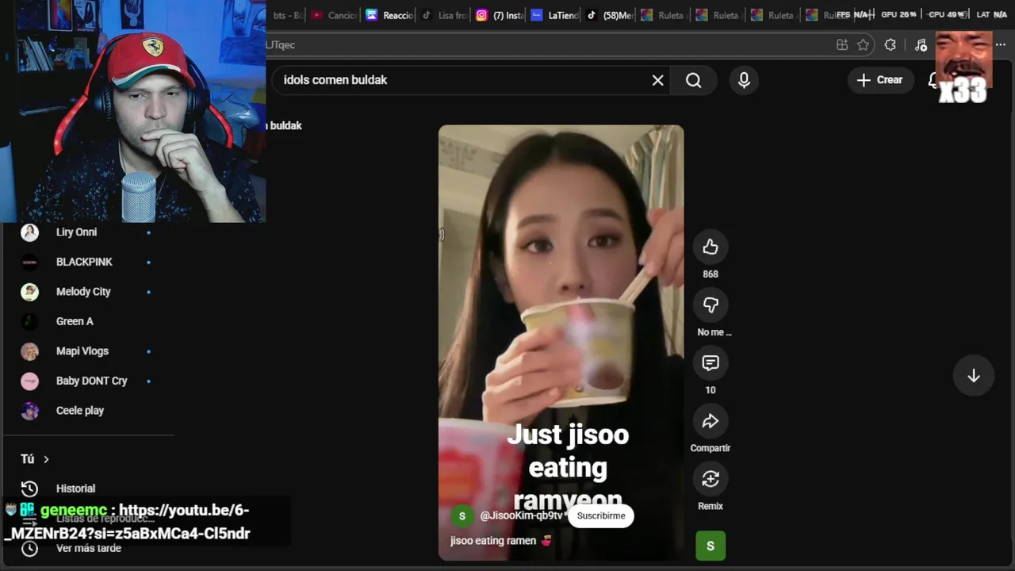Image resolution: width=1015 pixels, height=571 pixels.
Task: Open the browser extensions puzzle icon
Action: [x=891, y=45]
